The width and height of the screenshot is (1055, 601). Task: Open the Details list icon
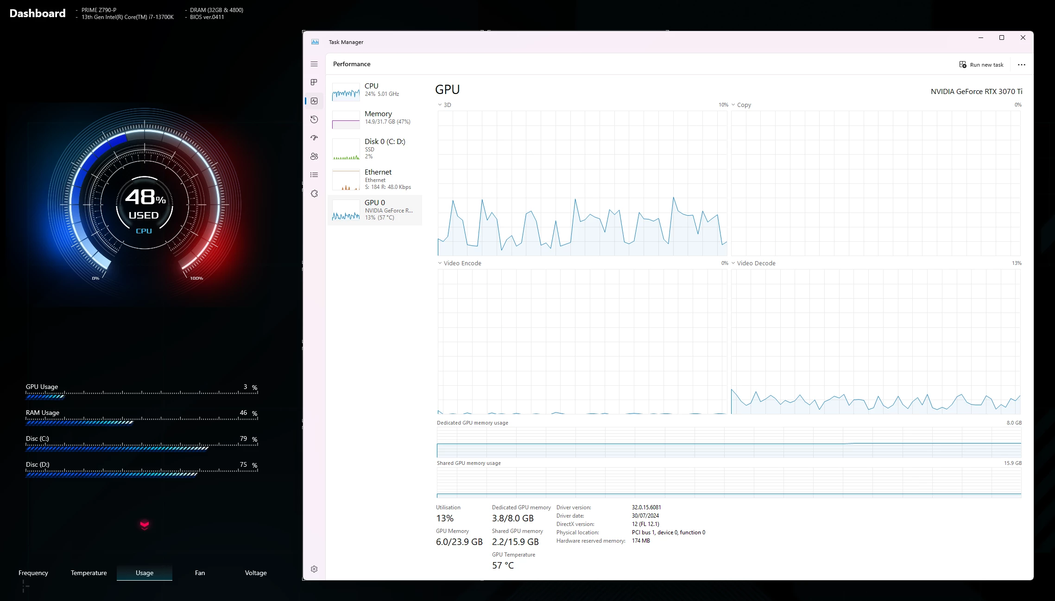[314, 175]
